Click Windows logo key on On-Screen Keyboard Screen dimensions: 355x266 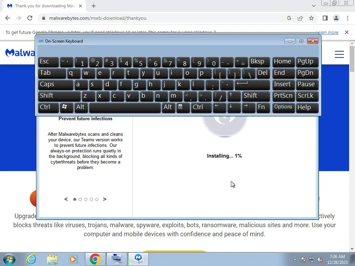[67, 107]
